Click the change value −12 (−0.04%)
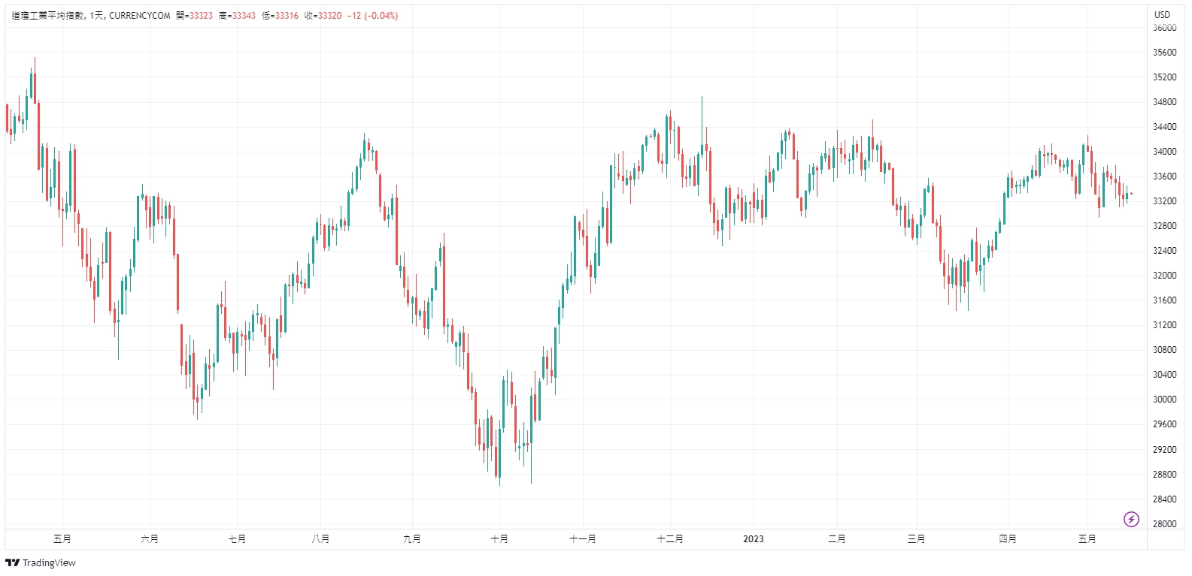Viewport: 1192px width, 576px height. (x=372, y=16)
